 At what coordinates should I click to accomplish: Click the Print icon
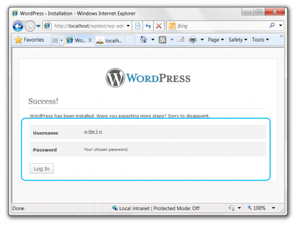coord(193,40)
